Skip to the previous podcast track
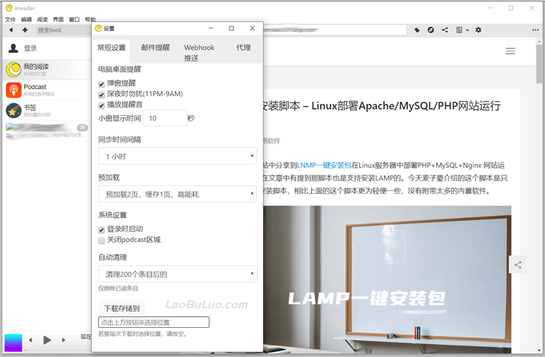 point(31,340)
